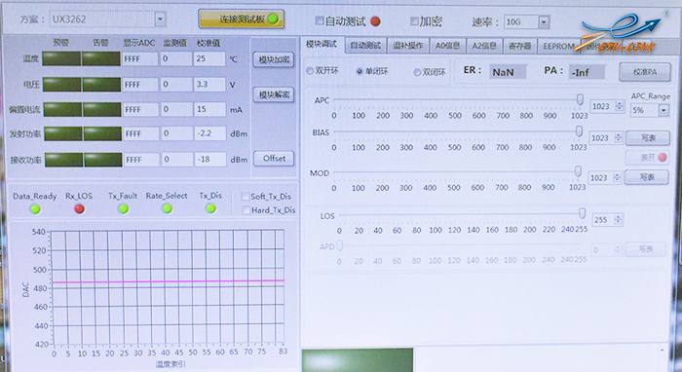The height and width of the screenshot is (372, 682).
Task: Click the 温度 校准值 input field
Action: (x=209, y=58)
